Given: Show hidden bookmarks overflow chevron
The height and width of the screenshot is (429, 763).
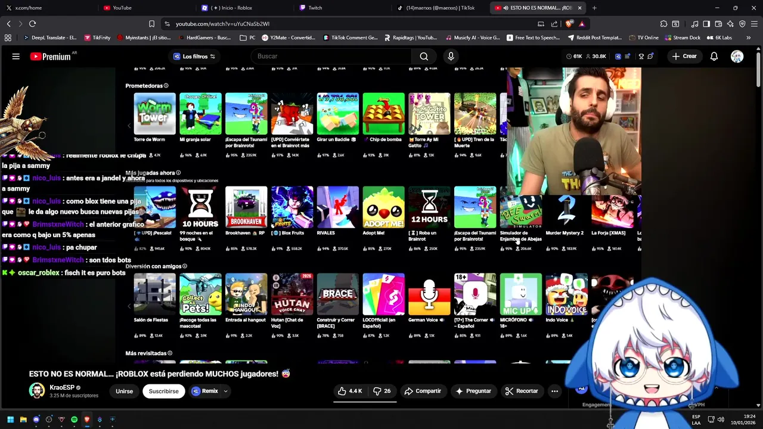Looking at the screenshot, I should [x=748, y=38].
